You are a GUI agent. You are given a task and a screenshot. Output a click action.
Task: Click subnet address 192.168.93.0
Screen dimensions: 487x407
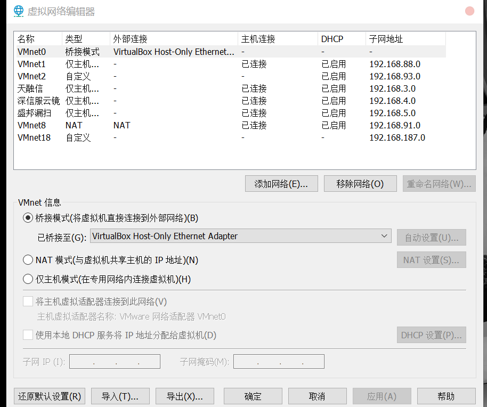click(x=395, y=76)
